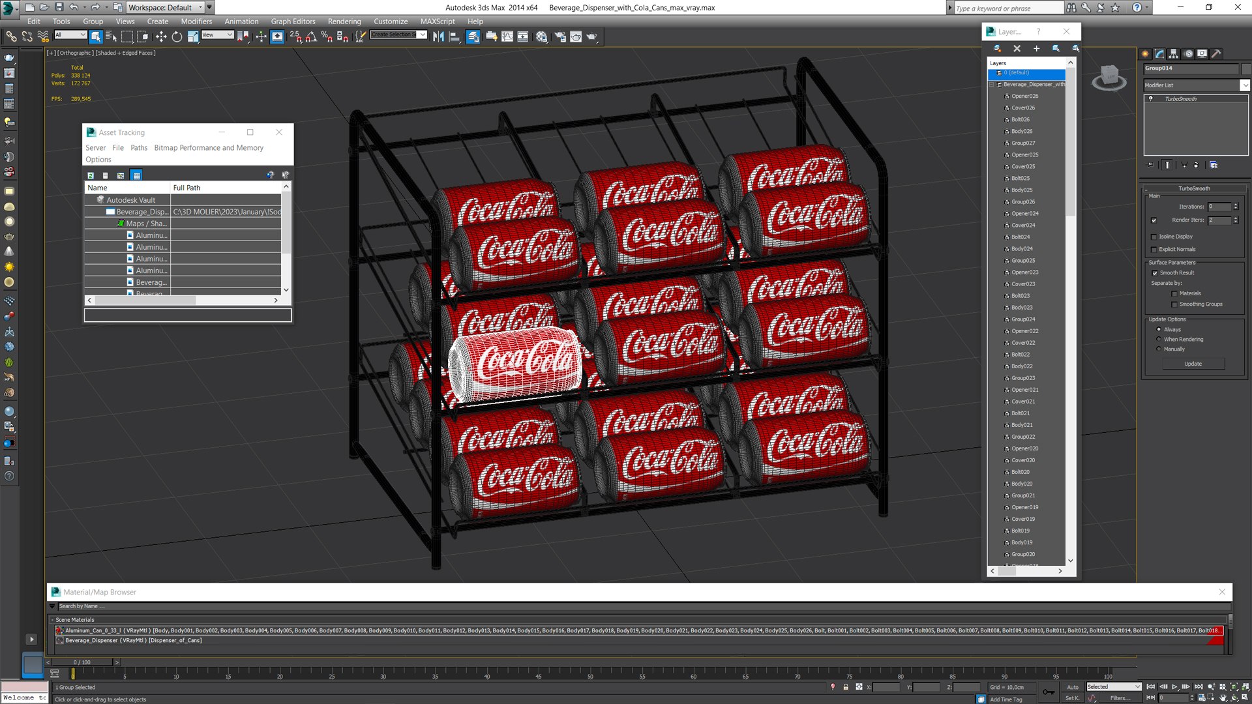
Task: Check Separate by Smoothing Groups option
Action: tap(1174, 304)
